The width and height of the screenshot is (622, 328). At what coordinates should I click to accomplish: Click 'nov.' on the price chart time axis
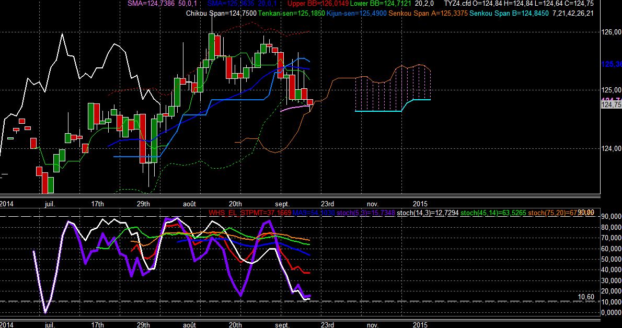pos(373,204)
